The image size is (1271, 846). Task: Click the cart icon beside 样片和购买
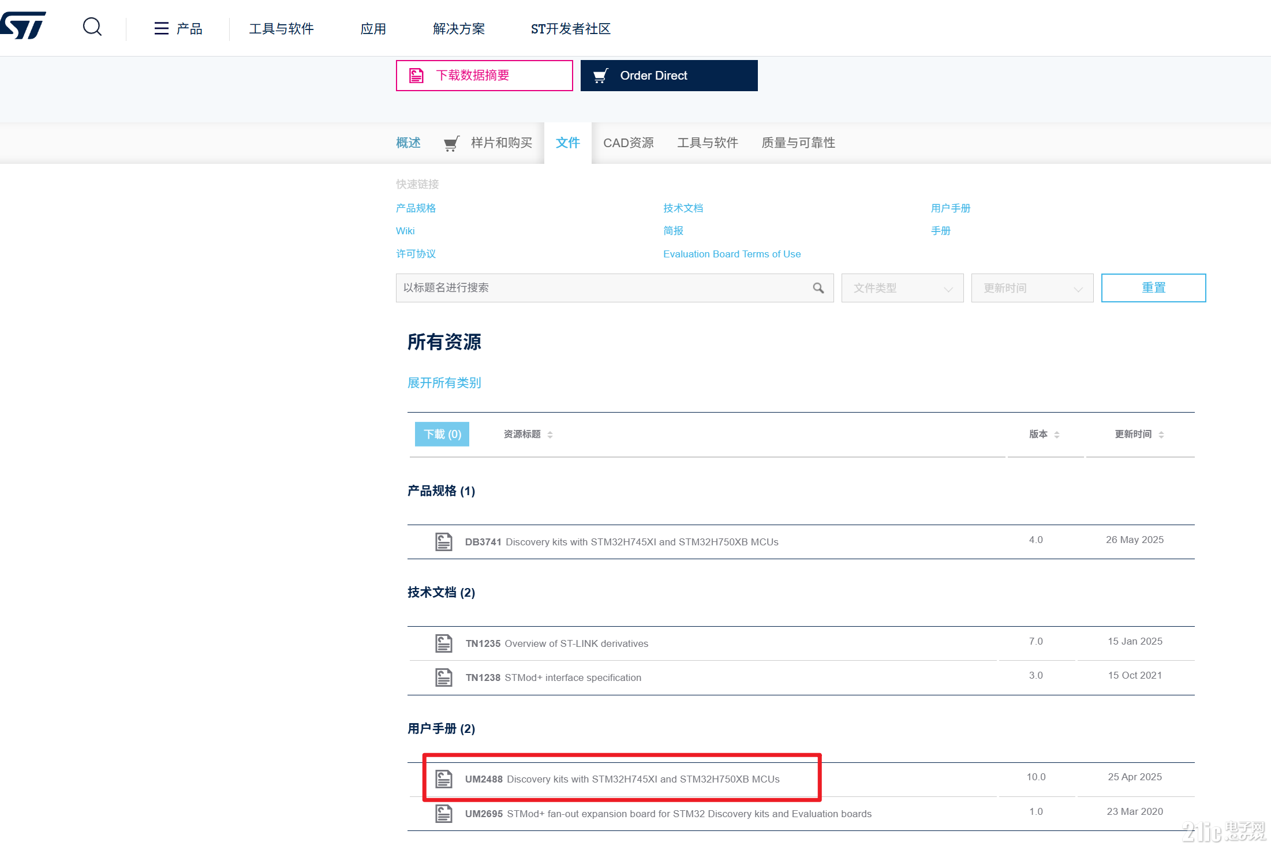[x=451, y=143]
